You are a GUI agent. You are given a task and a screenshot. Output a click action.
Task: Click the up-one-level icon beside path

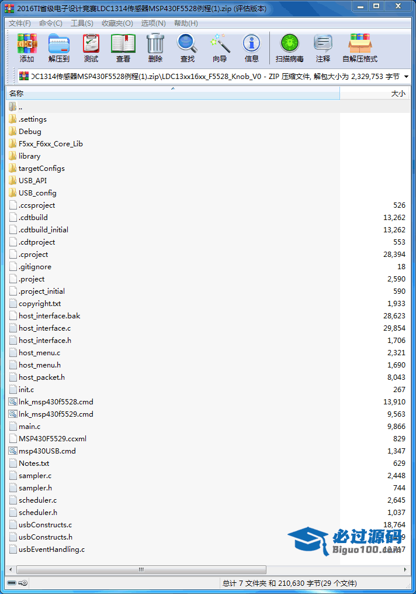[x=24, y=77]
